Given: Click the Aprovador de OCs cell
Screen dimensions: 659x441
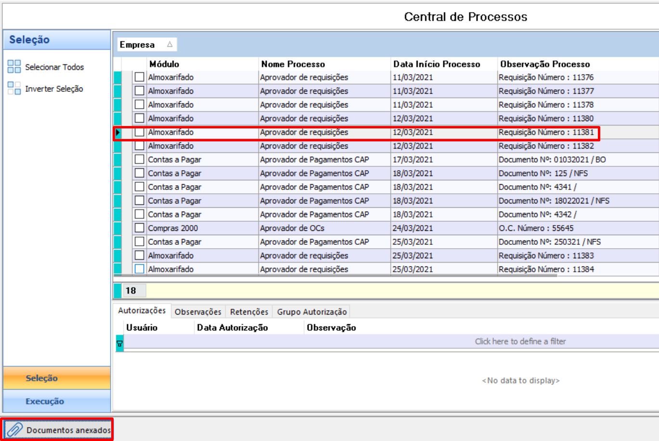Looking at the screenshot, I should (324, 228).
